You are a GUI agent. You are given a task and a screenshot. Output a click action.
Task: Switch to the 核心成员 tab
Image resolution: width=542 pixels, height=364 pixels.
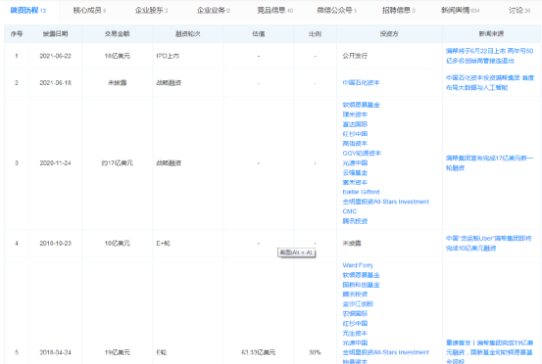pos(89,11)
